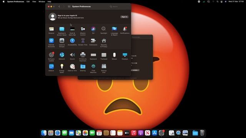
Task: Open Podcasts from the Dock
Action: click(141, 133)
